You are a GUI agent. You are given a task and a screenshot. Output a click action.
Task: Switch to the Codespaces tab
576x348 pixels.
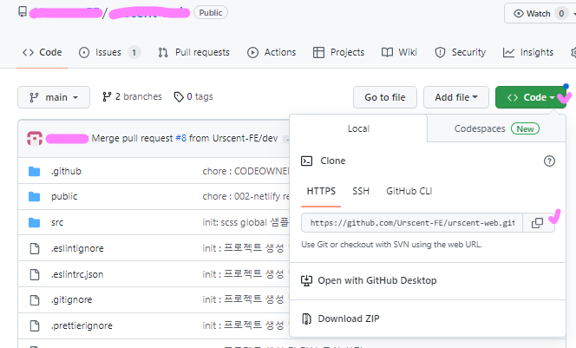pos(496,128)
